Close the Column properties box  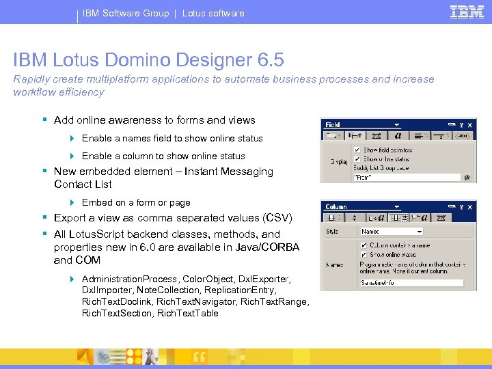[469, 207]
